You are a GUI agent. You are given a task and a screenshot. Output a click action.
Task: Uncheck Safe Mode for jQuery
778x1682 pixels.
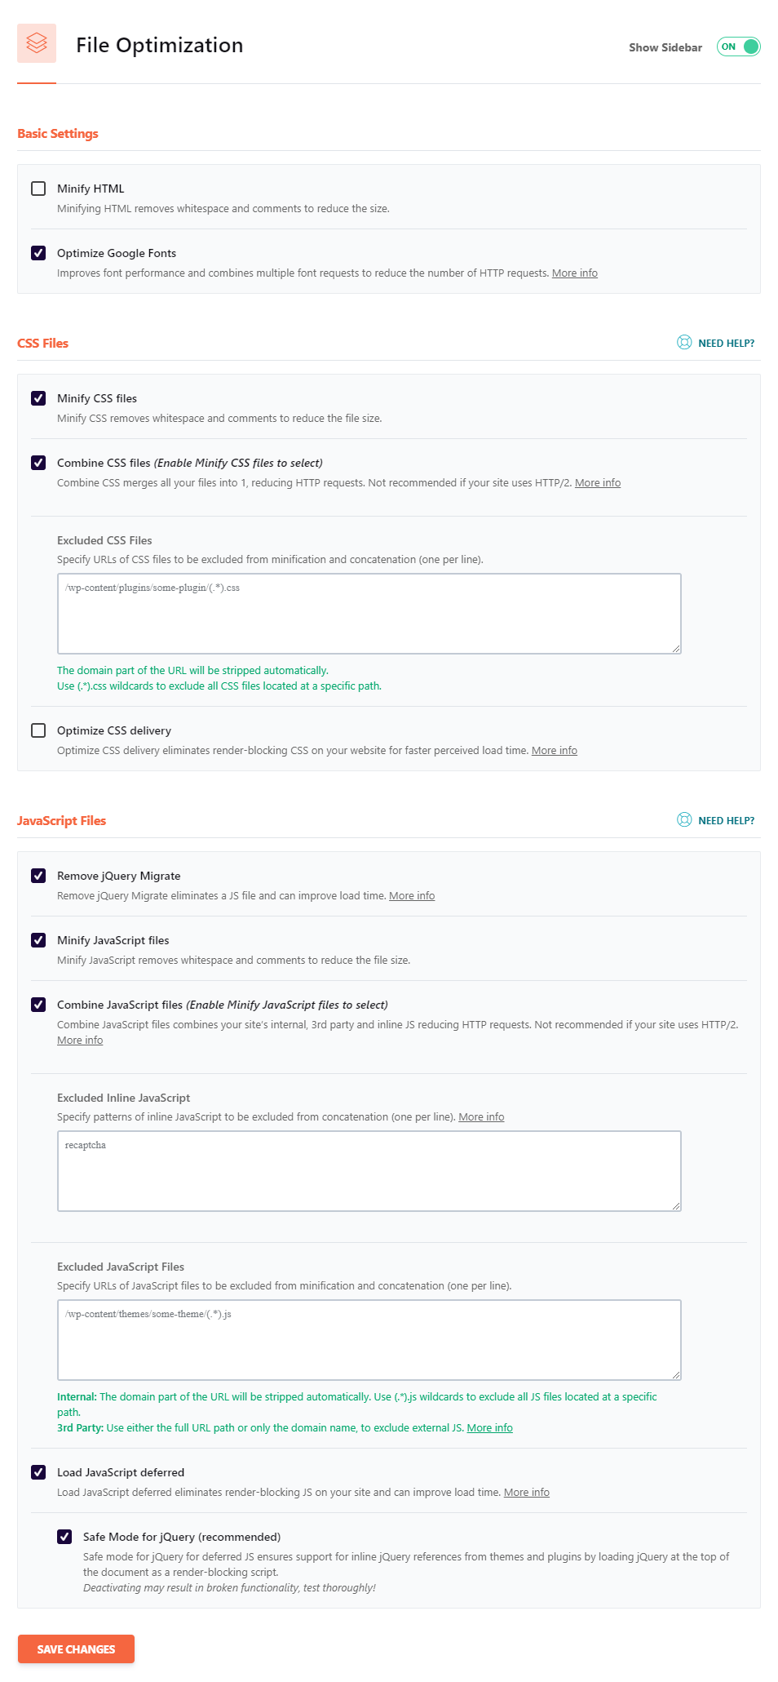(x=65, y=1537)
